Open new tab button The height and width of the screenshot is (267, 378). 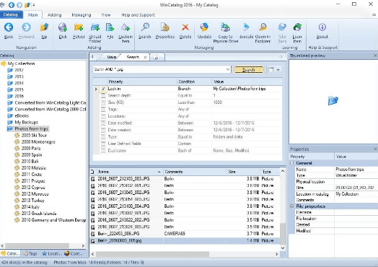(157, 57)
